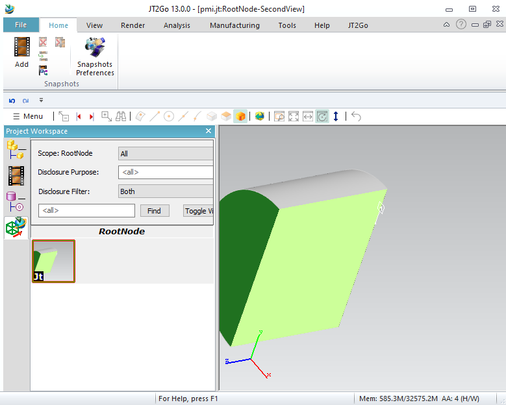Open the Customize Quick Access Toolbar dropdown
This screenshot has height=405, width=506.
(x=41, y=101)
